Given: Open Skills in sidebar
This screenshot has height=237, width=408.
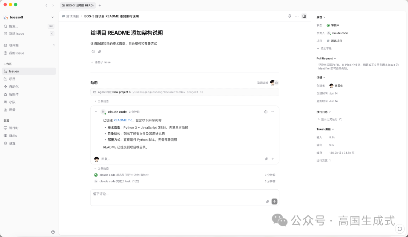Looking at the screenshot, I should coord(29,136).
